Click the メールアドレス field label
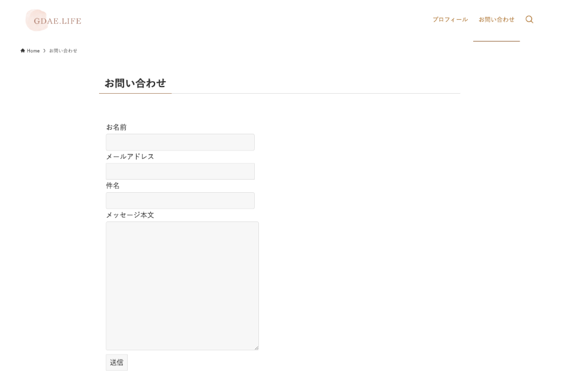568x382 pixels. click(x=130, y=156)
